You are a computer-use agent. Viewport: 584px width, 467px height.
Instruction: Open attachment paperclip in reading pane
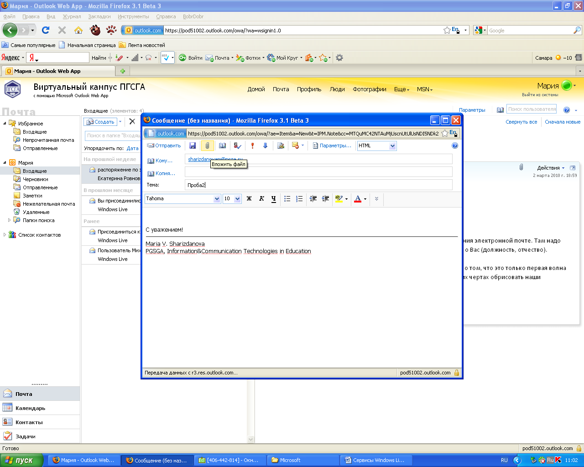click(x=521, y=167)
